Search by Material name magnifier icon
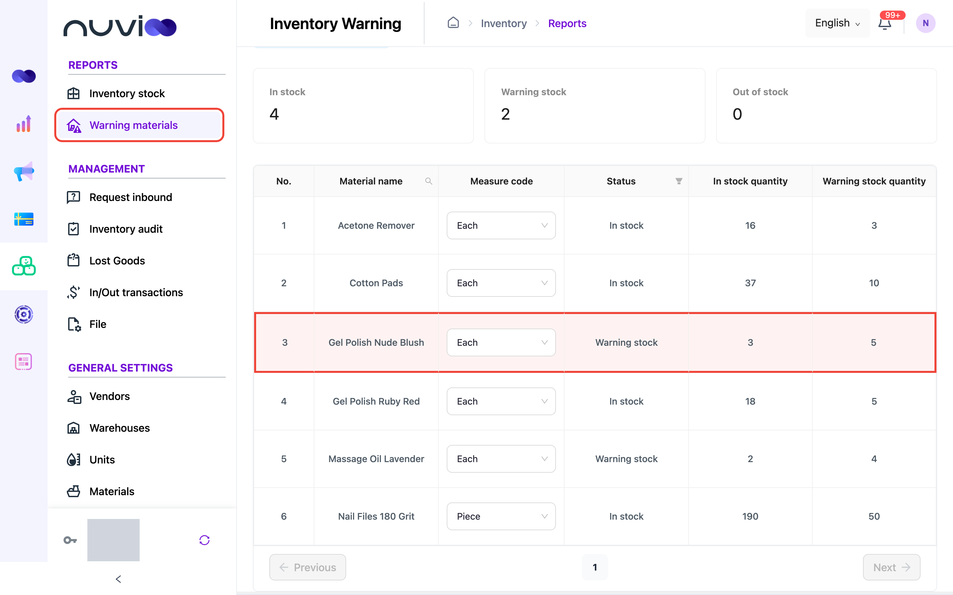This screenshot has width=953, height=595. (429, 181)
